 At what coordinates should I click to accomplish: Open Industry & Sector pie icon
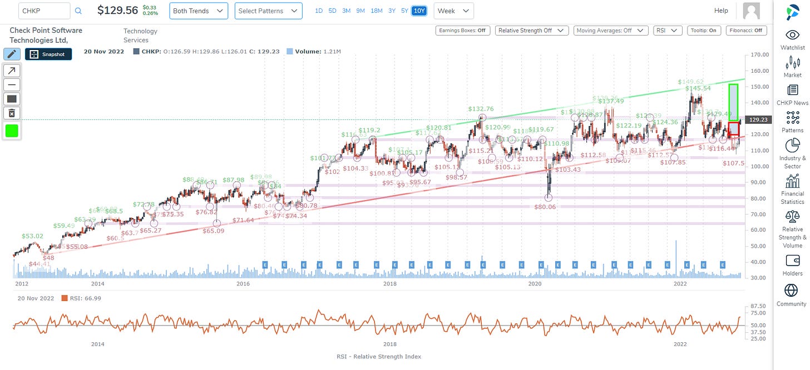point(792,146)
